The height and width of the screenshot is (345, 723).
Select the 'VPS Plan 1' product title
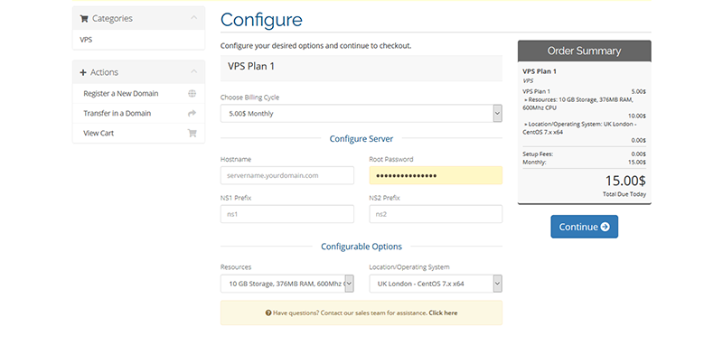tap(251, 66)
